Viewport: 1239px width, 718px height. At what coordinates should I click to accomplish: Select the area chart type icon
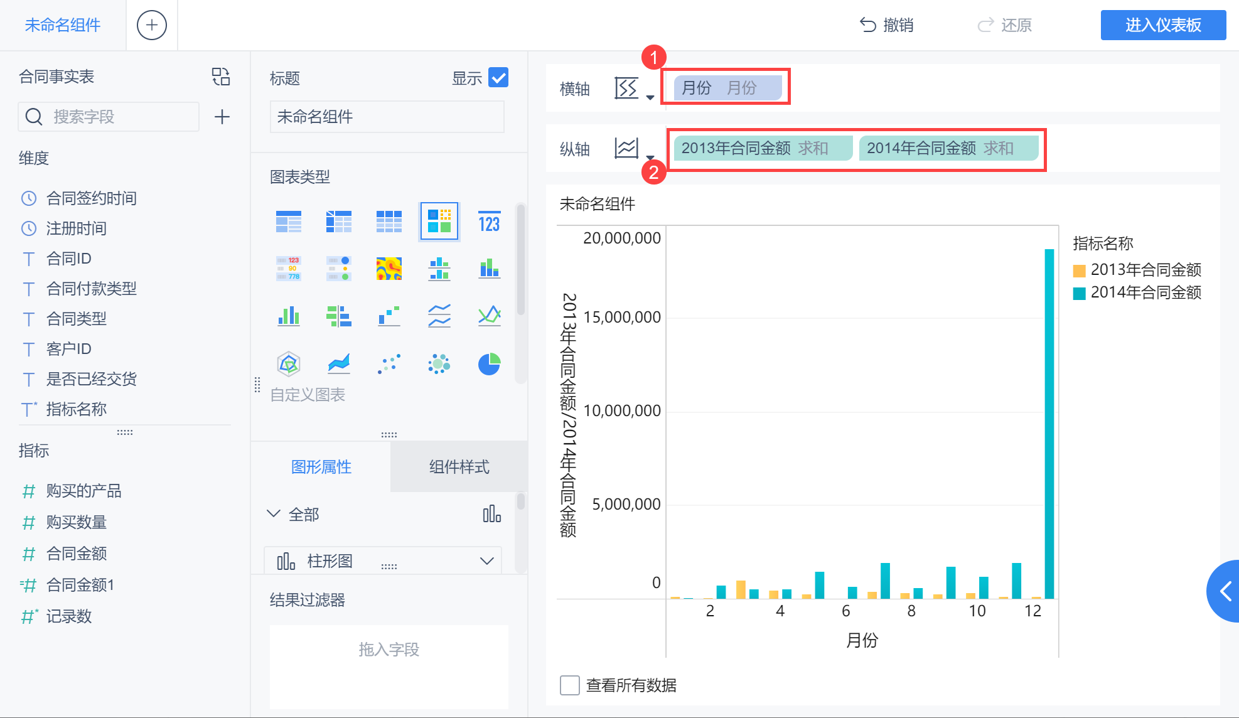[x=339, y=364]
